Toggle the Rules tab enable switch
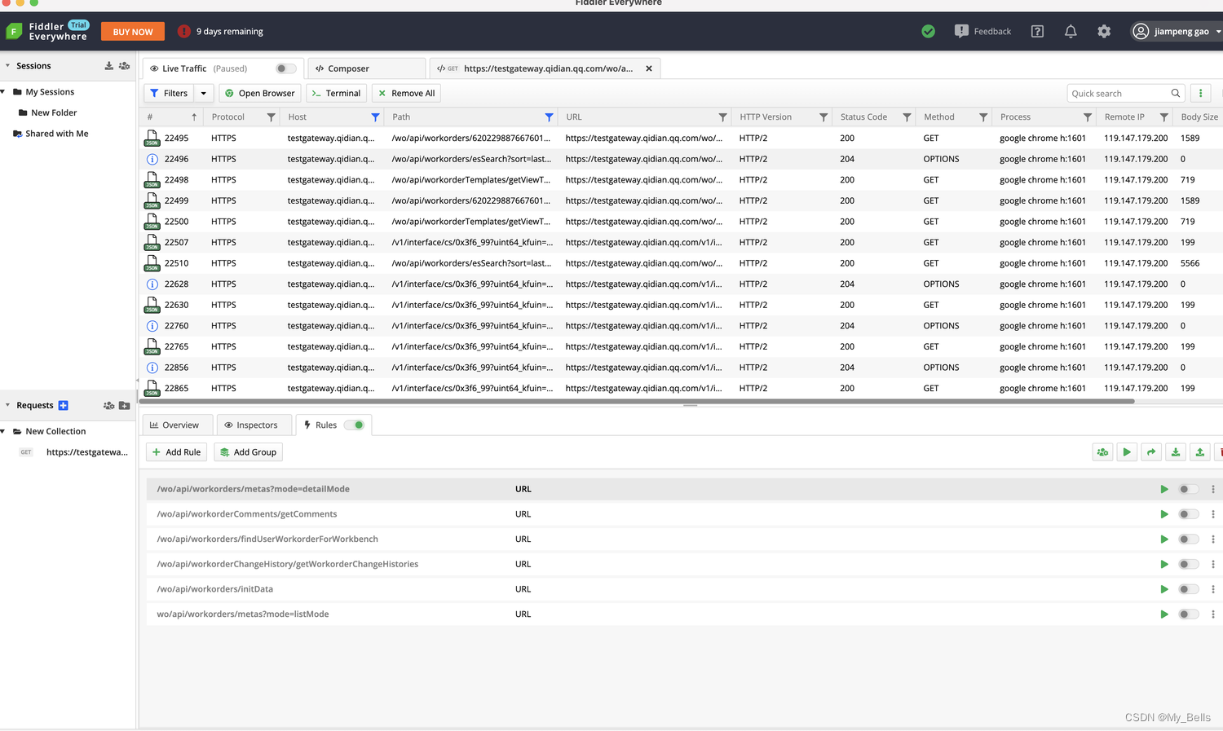 click(354, 425)
